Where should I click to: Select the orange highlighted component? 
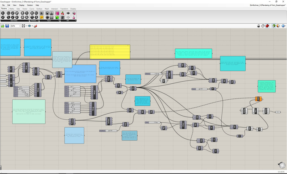258,99
